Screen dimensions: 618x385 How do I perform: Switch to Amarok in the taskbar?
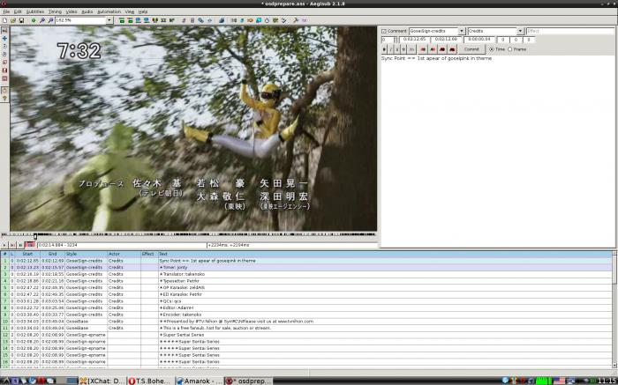pyautogui.click(x=200, y=381)
